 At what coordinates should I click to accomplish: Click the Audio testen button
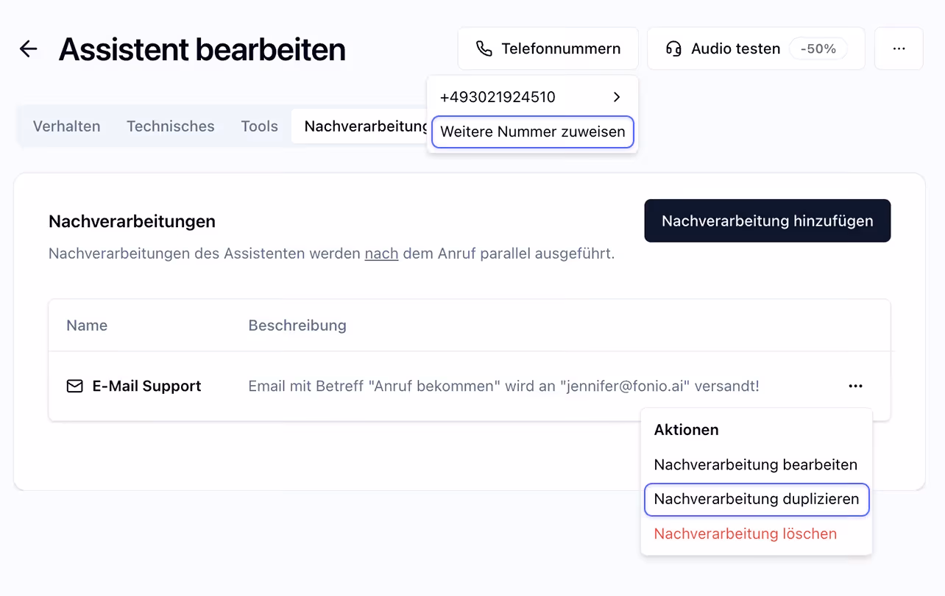click(x=756, y=49)
